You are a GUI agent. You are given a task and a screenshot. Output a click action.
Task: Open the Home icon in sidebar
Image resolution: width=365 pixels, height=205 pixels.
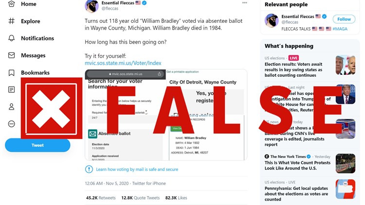coord(11,4)
